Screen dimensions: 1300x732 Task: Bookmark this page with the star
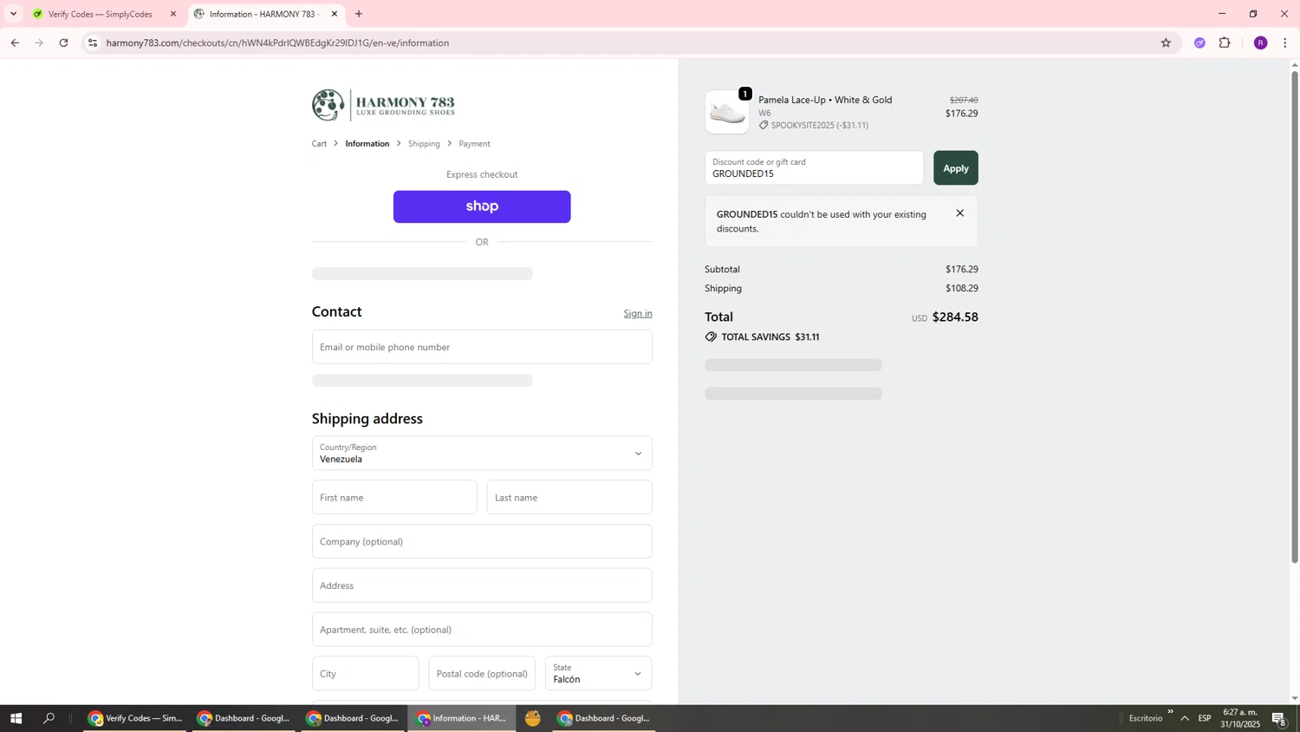pos(1166,42)
